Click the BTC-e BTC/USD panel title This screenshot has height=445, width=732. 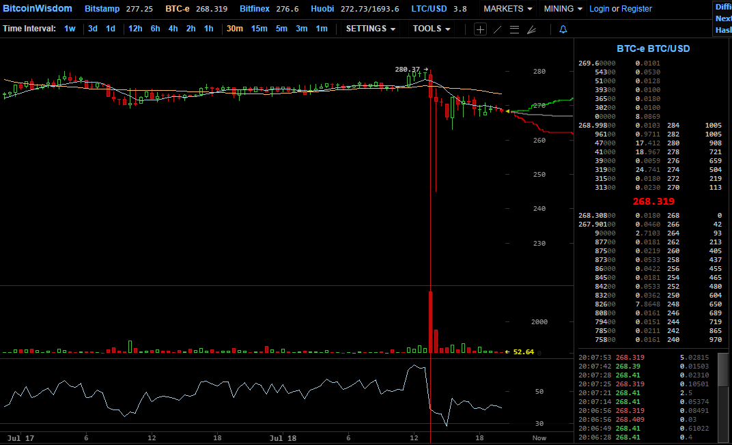coord(653,48)
